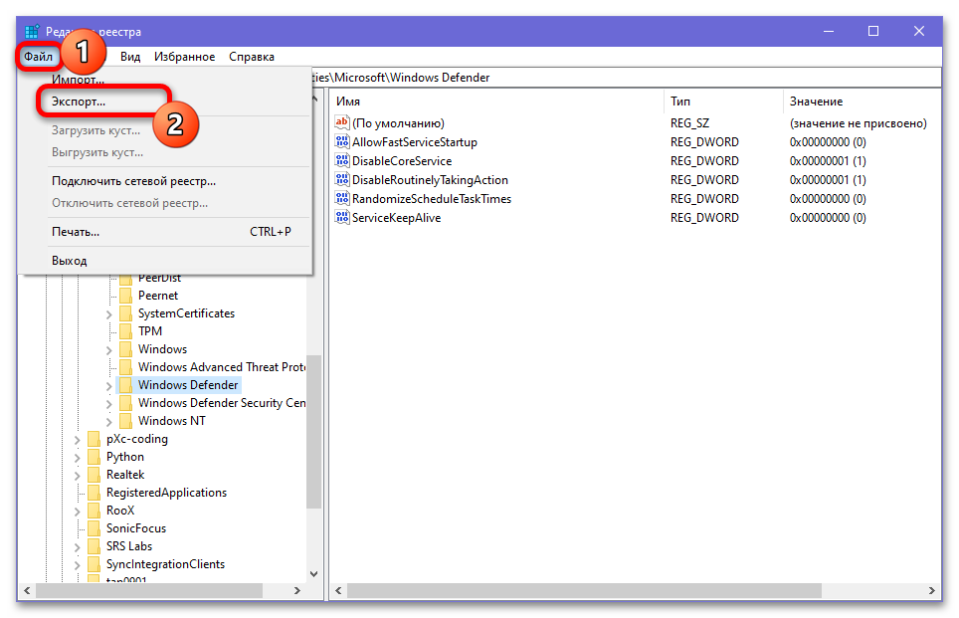
Task: Open the Файл menu
Action: [38, 57]
